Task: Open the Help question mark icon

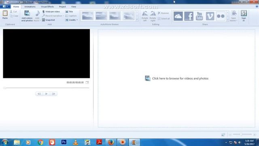Action: tap(257, 6)
